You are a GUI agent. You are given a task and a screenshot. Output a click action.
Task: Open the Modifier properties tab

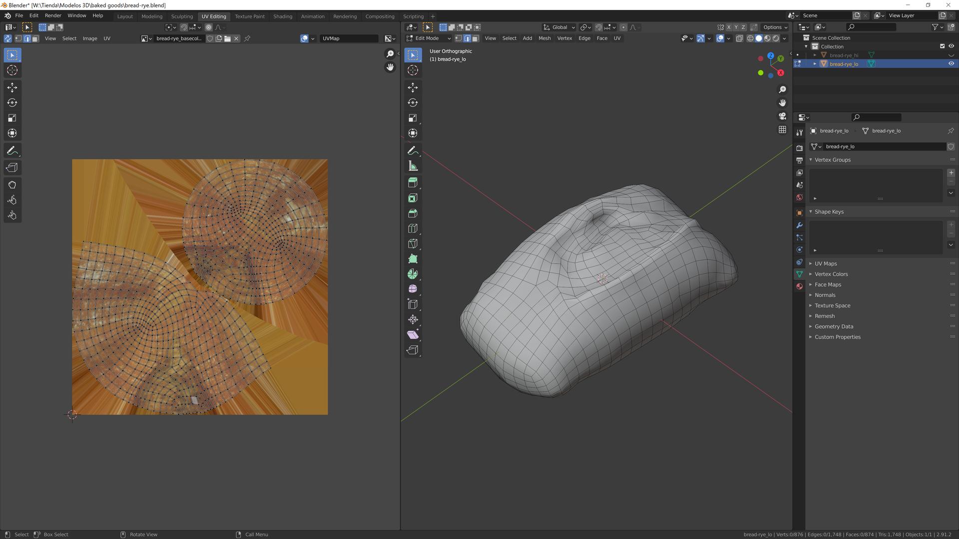799,225
